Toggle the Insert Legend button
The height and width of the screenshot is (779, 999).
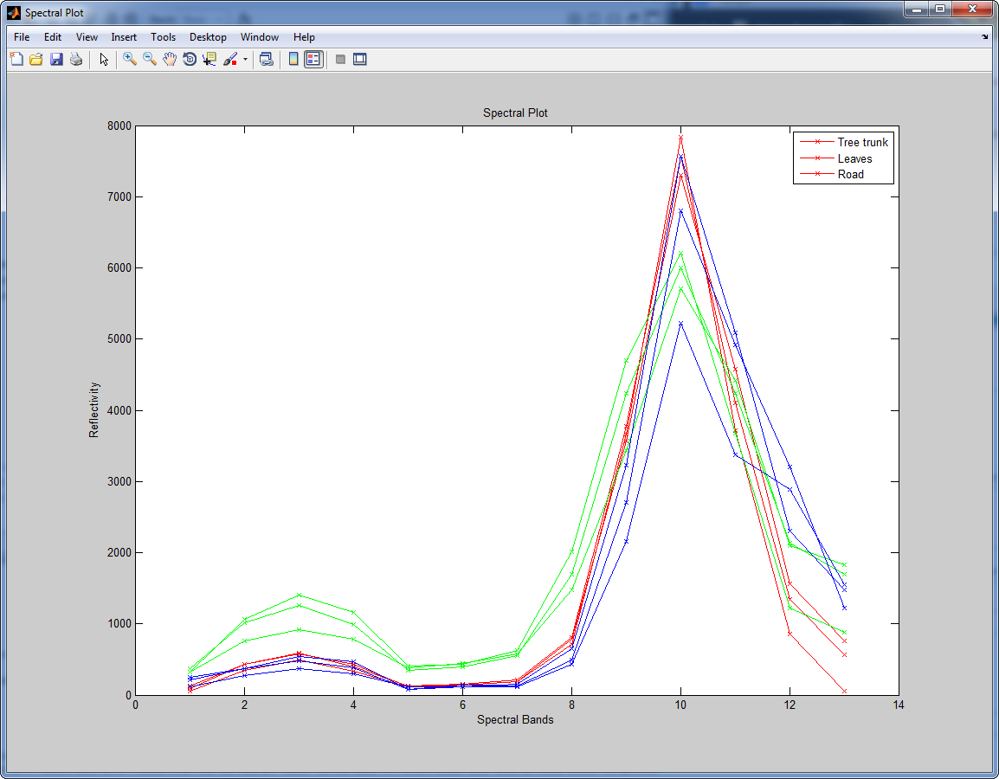[313, 60]
